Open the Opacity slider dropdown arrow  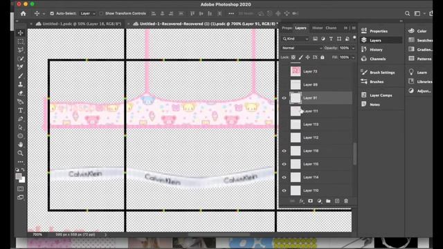click(x=353, y=48)
